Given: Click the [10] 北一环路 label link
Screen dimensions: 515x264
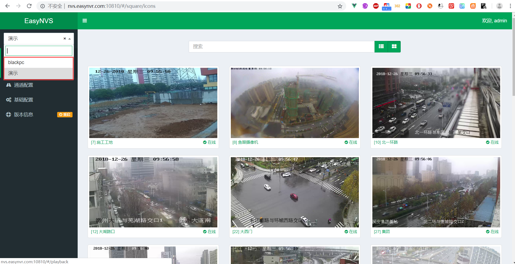Looking at the screenshot, I should [x=386, y=142].
